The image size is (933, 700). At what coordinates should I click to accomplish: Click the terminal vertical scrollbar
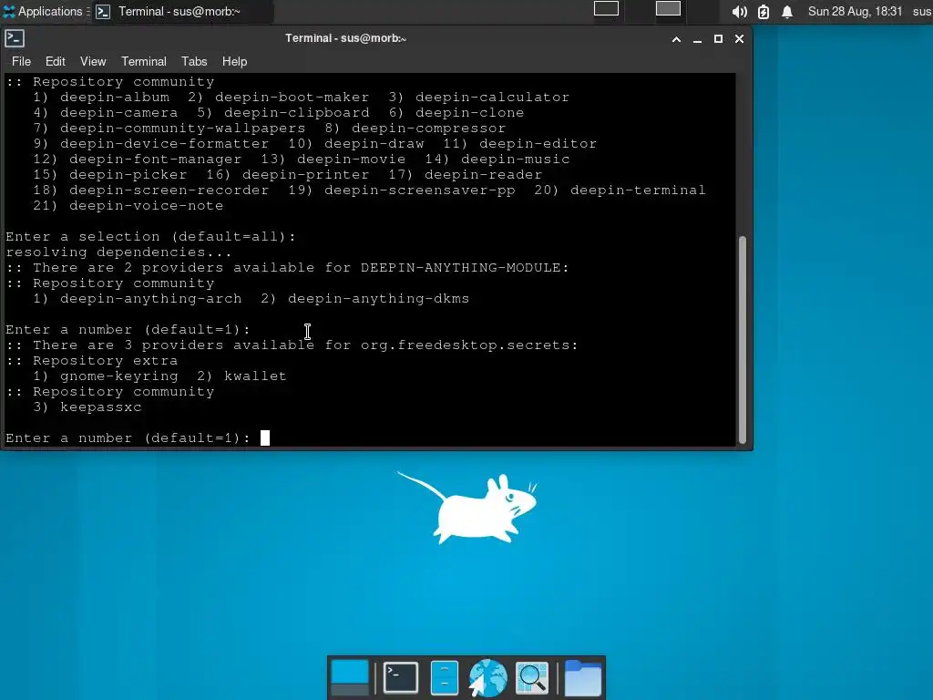click(742, 339)
